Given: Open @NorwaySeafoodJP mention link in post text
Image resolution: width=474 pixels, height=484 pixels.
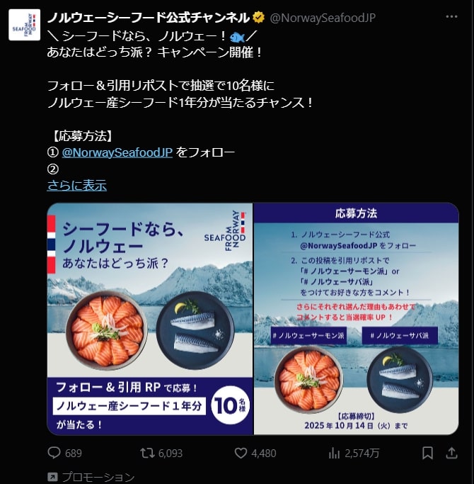Looking at the screenshot, I should pos(117,152).
